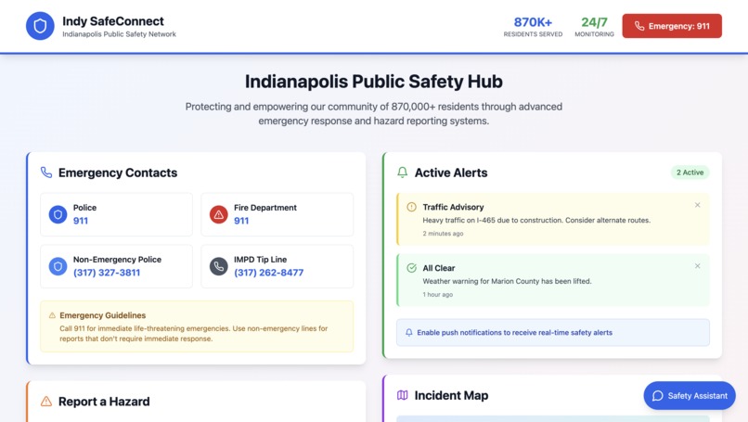
Task: Open the Safety Assistant chat
Action: pyautogui.click(x=690, y=396)
